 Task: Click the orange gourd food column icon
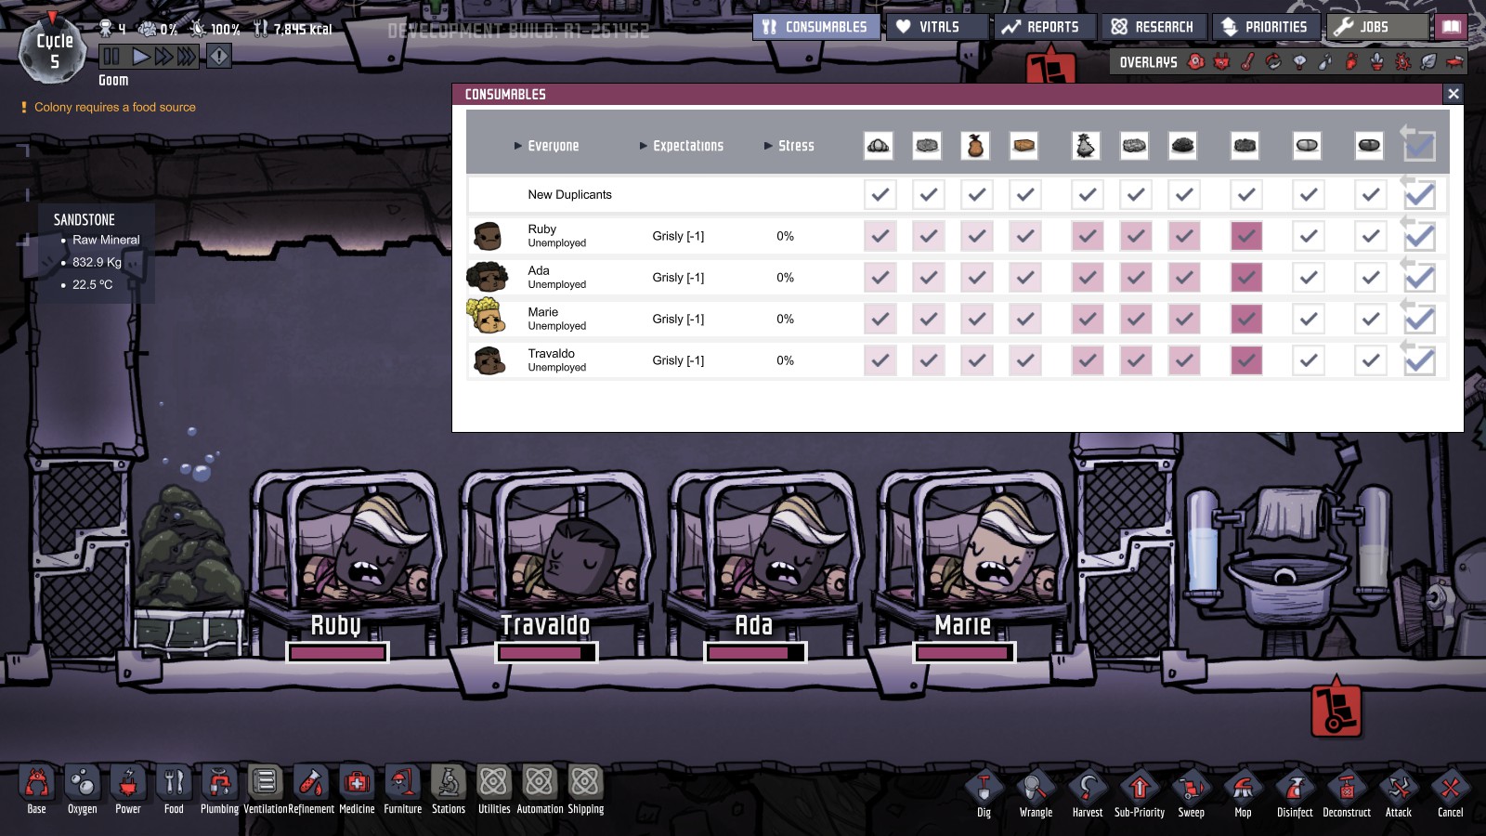point(975,145)
